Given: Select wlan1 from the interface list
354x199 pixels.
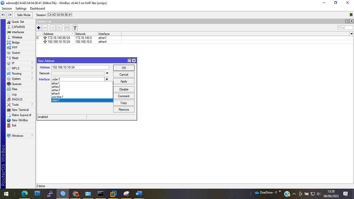Looking at the screenshot, I should click(x=82, y=100).
